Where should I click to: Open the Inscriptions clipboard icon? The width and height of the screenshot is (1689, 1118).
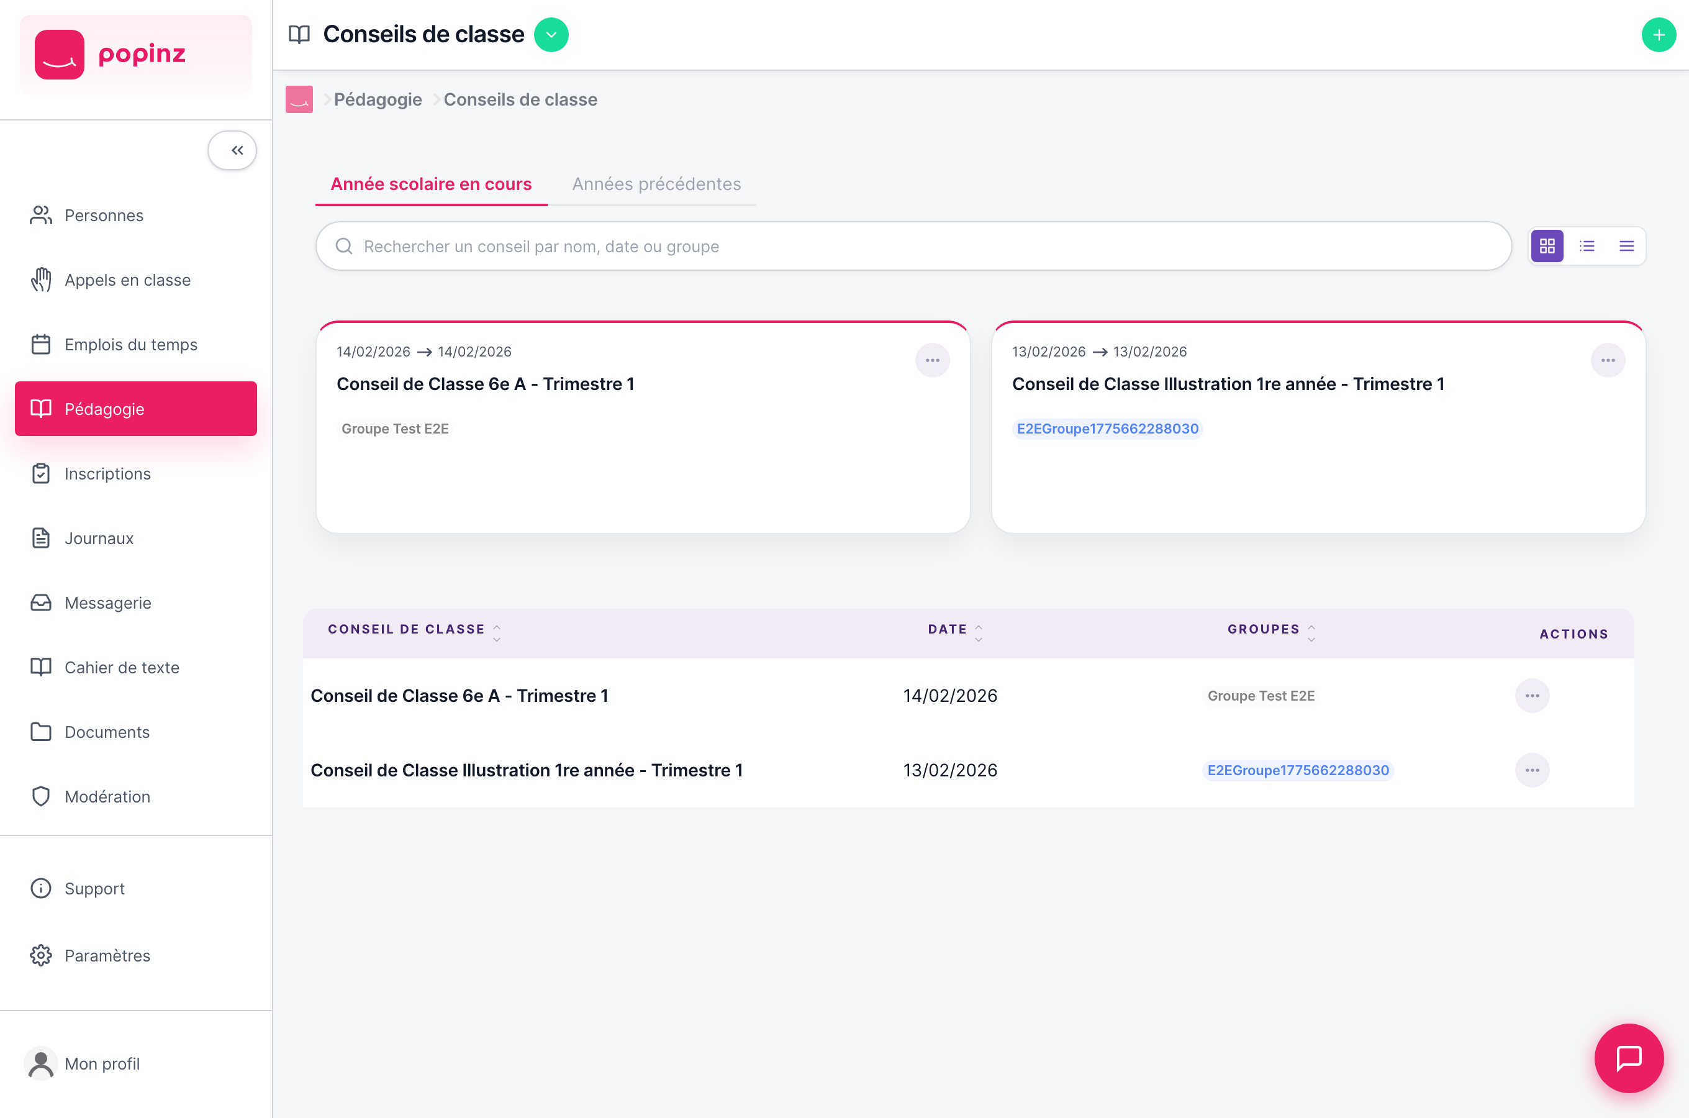(x=40, y=473)
